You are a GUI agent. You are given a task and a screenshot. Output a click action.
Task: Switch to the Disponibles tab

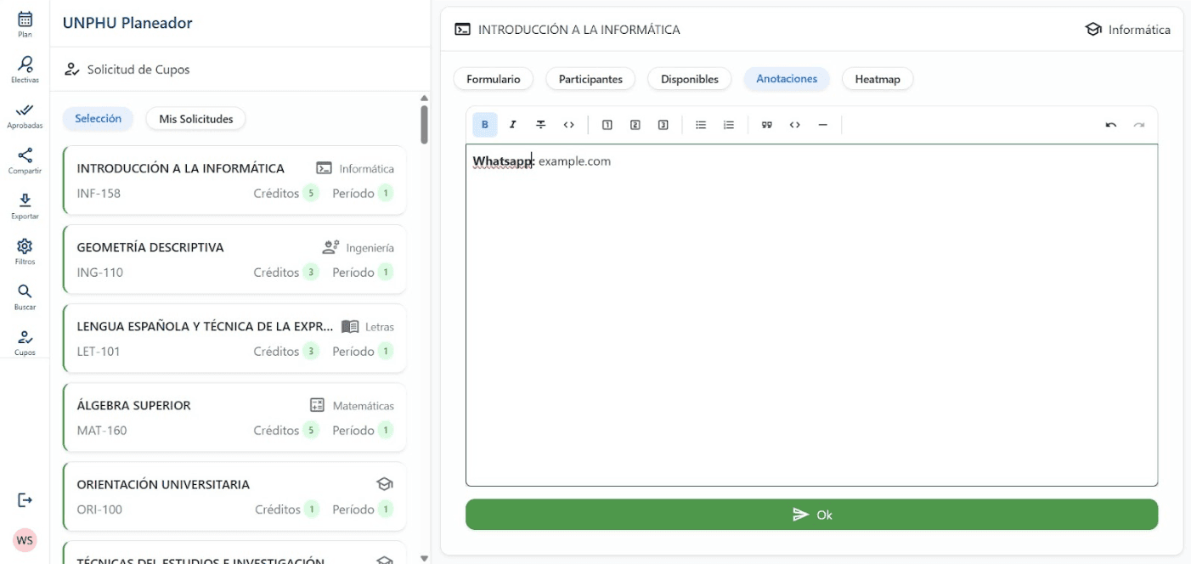[x=690, y=79]
